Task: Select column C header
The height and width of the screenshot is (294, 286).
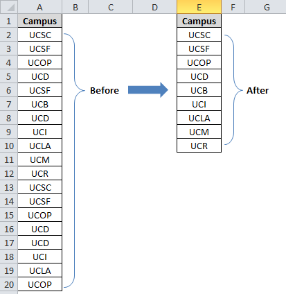Action: [x=111, y=7]
